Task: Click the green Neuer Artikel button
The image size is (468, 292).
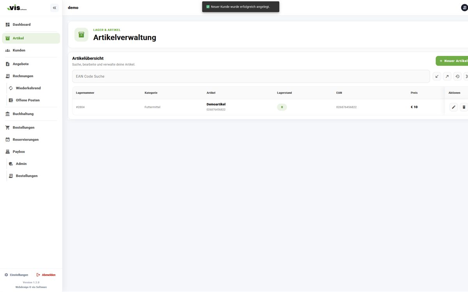Action: click(452, 61)
